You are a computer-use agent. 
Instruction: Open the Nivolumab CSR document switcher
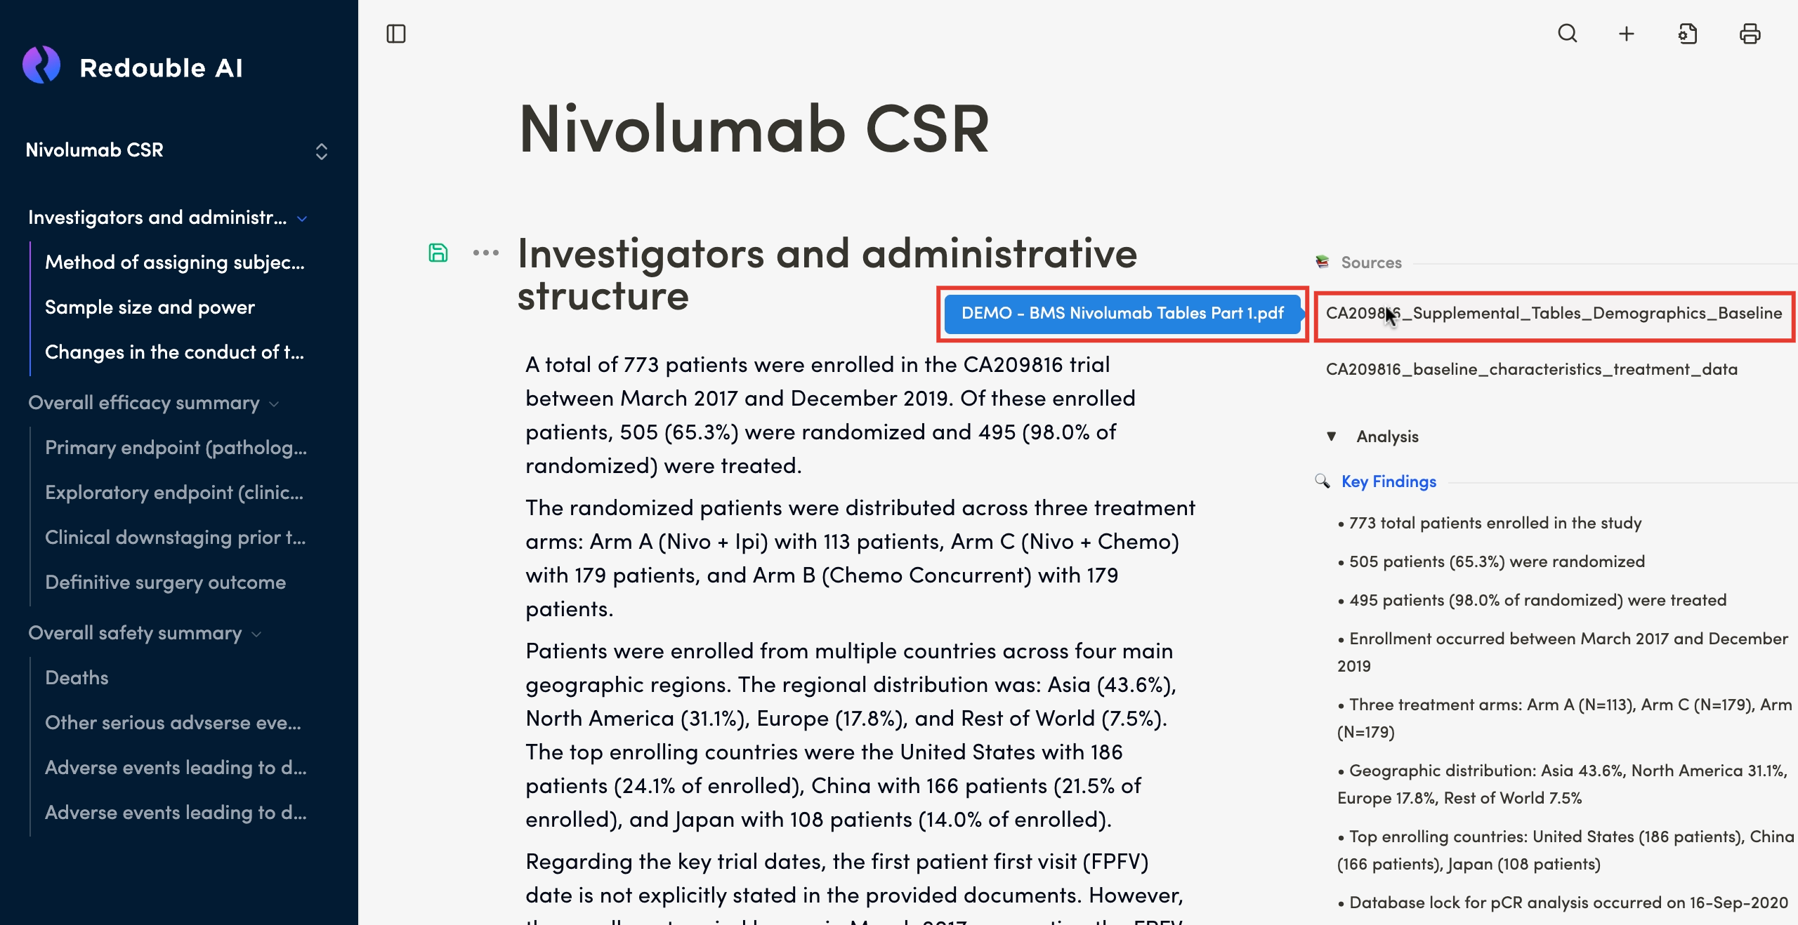pyautogui.click(x=321, y=151)
